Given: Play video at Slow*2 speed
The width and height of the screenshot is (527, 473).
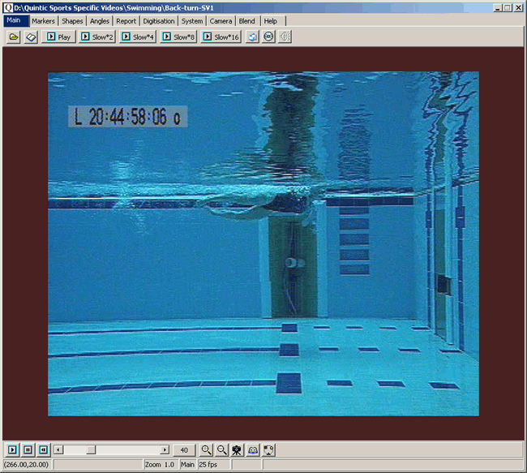Looking at the screenshot, I should click(97, 37).
